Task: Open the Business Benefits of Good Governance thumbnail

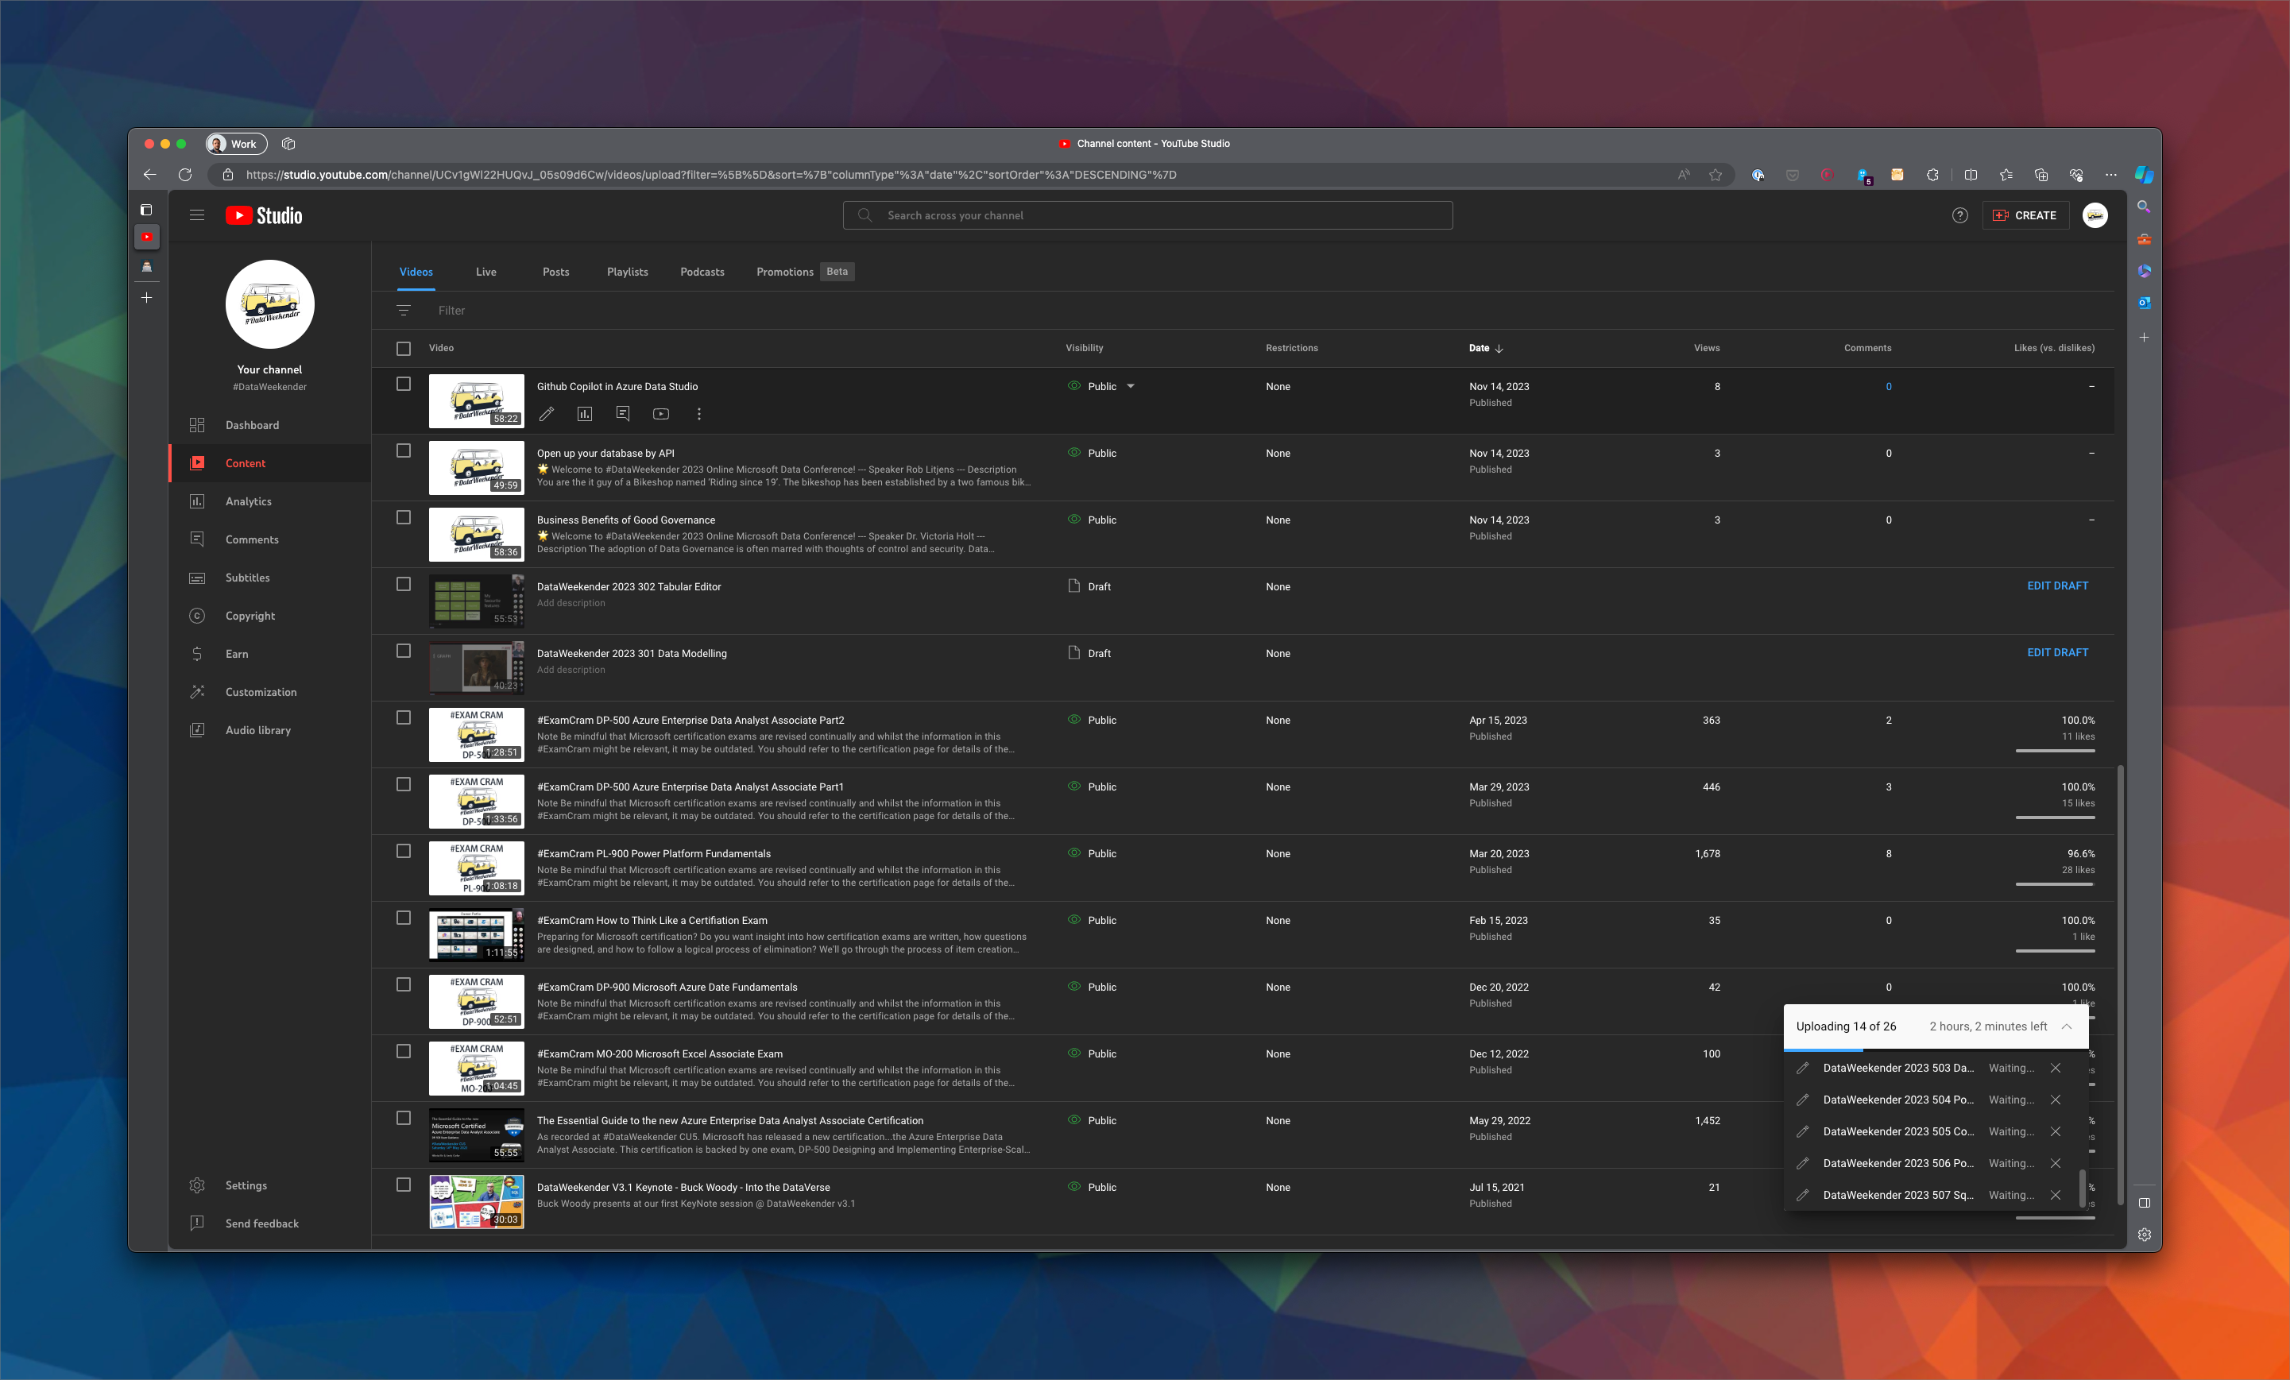Action: tap(476, 535)
